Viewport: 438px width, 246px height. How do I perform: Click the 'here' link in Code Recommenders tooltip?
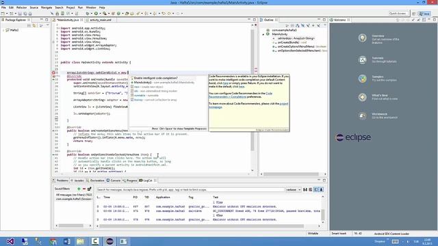226,83
